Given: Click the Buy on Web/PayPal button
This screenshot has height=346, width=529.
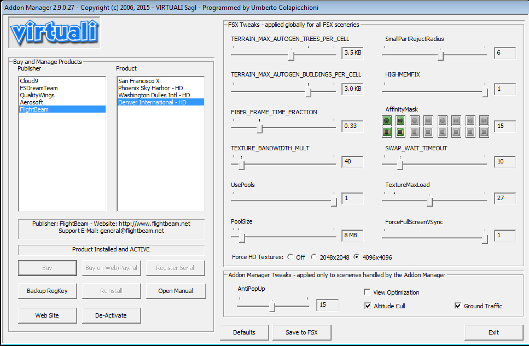Looking at the screenshot, I should click(x=111, y=268).
